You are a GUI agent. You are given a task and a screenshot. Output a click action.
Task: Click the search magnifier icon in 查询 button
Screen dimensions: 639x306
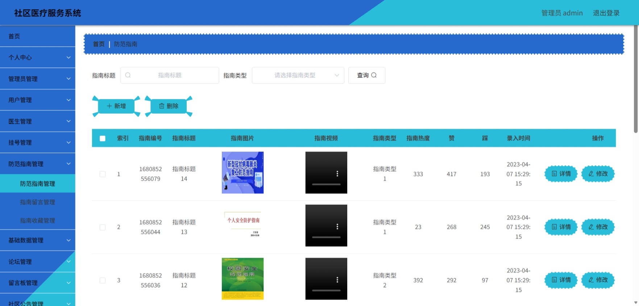click(x=374, y=75)
